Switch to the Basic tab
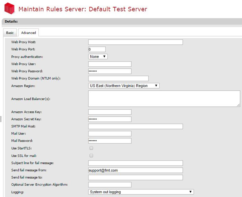The image size is (242, 197). click(x=10, y=33)
